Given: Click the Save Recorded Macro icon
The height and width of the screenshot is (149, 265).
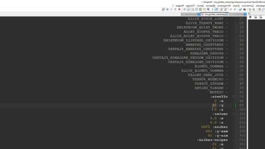Looking at the screenshot, I should pyautogui.click(x=163, y=10).
